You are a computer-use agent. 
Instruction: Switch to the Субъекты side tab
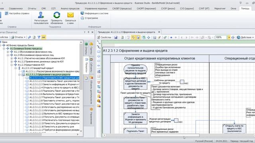(91, 65)
